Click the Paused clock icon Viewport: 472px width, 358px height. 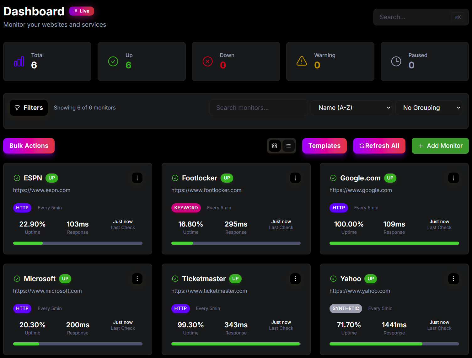pyautogui.click(x=396, y=61)
